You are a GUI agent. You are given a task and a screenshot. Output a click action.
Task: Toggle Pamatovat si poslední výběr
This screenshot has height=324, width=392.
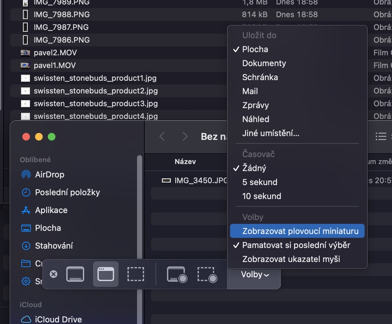(296, 245)
